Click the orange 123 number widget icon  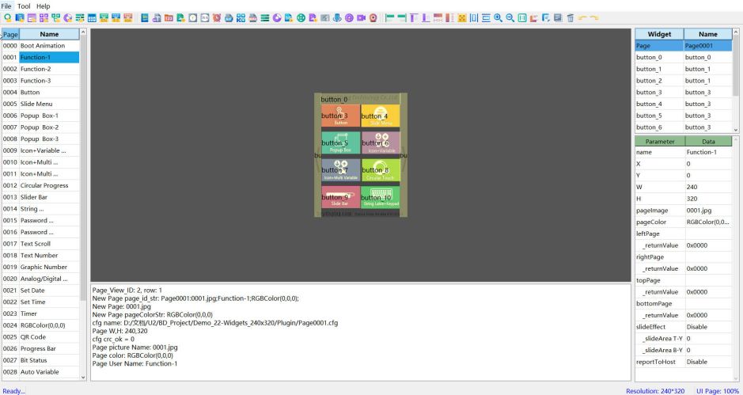click(169, 18)
